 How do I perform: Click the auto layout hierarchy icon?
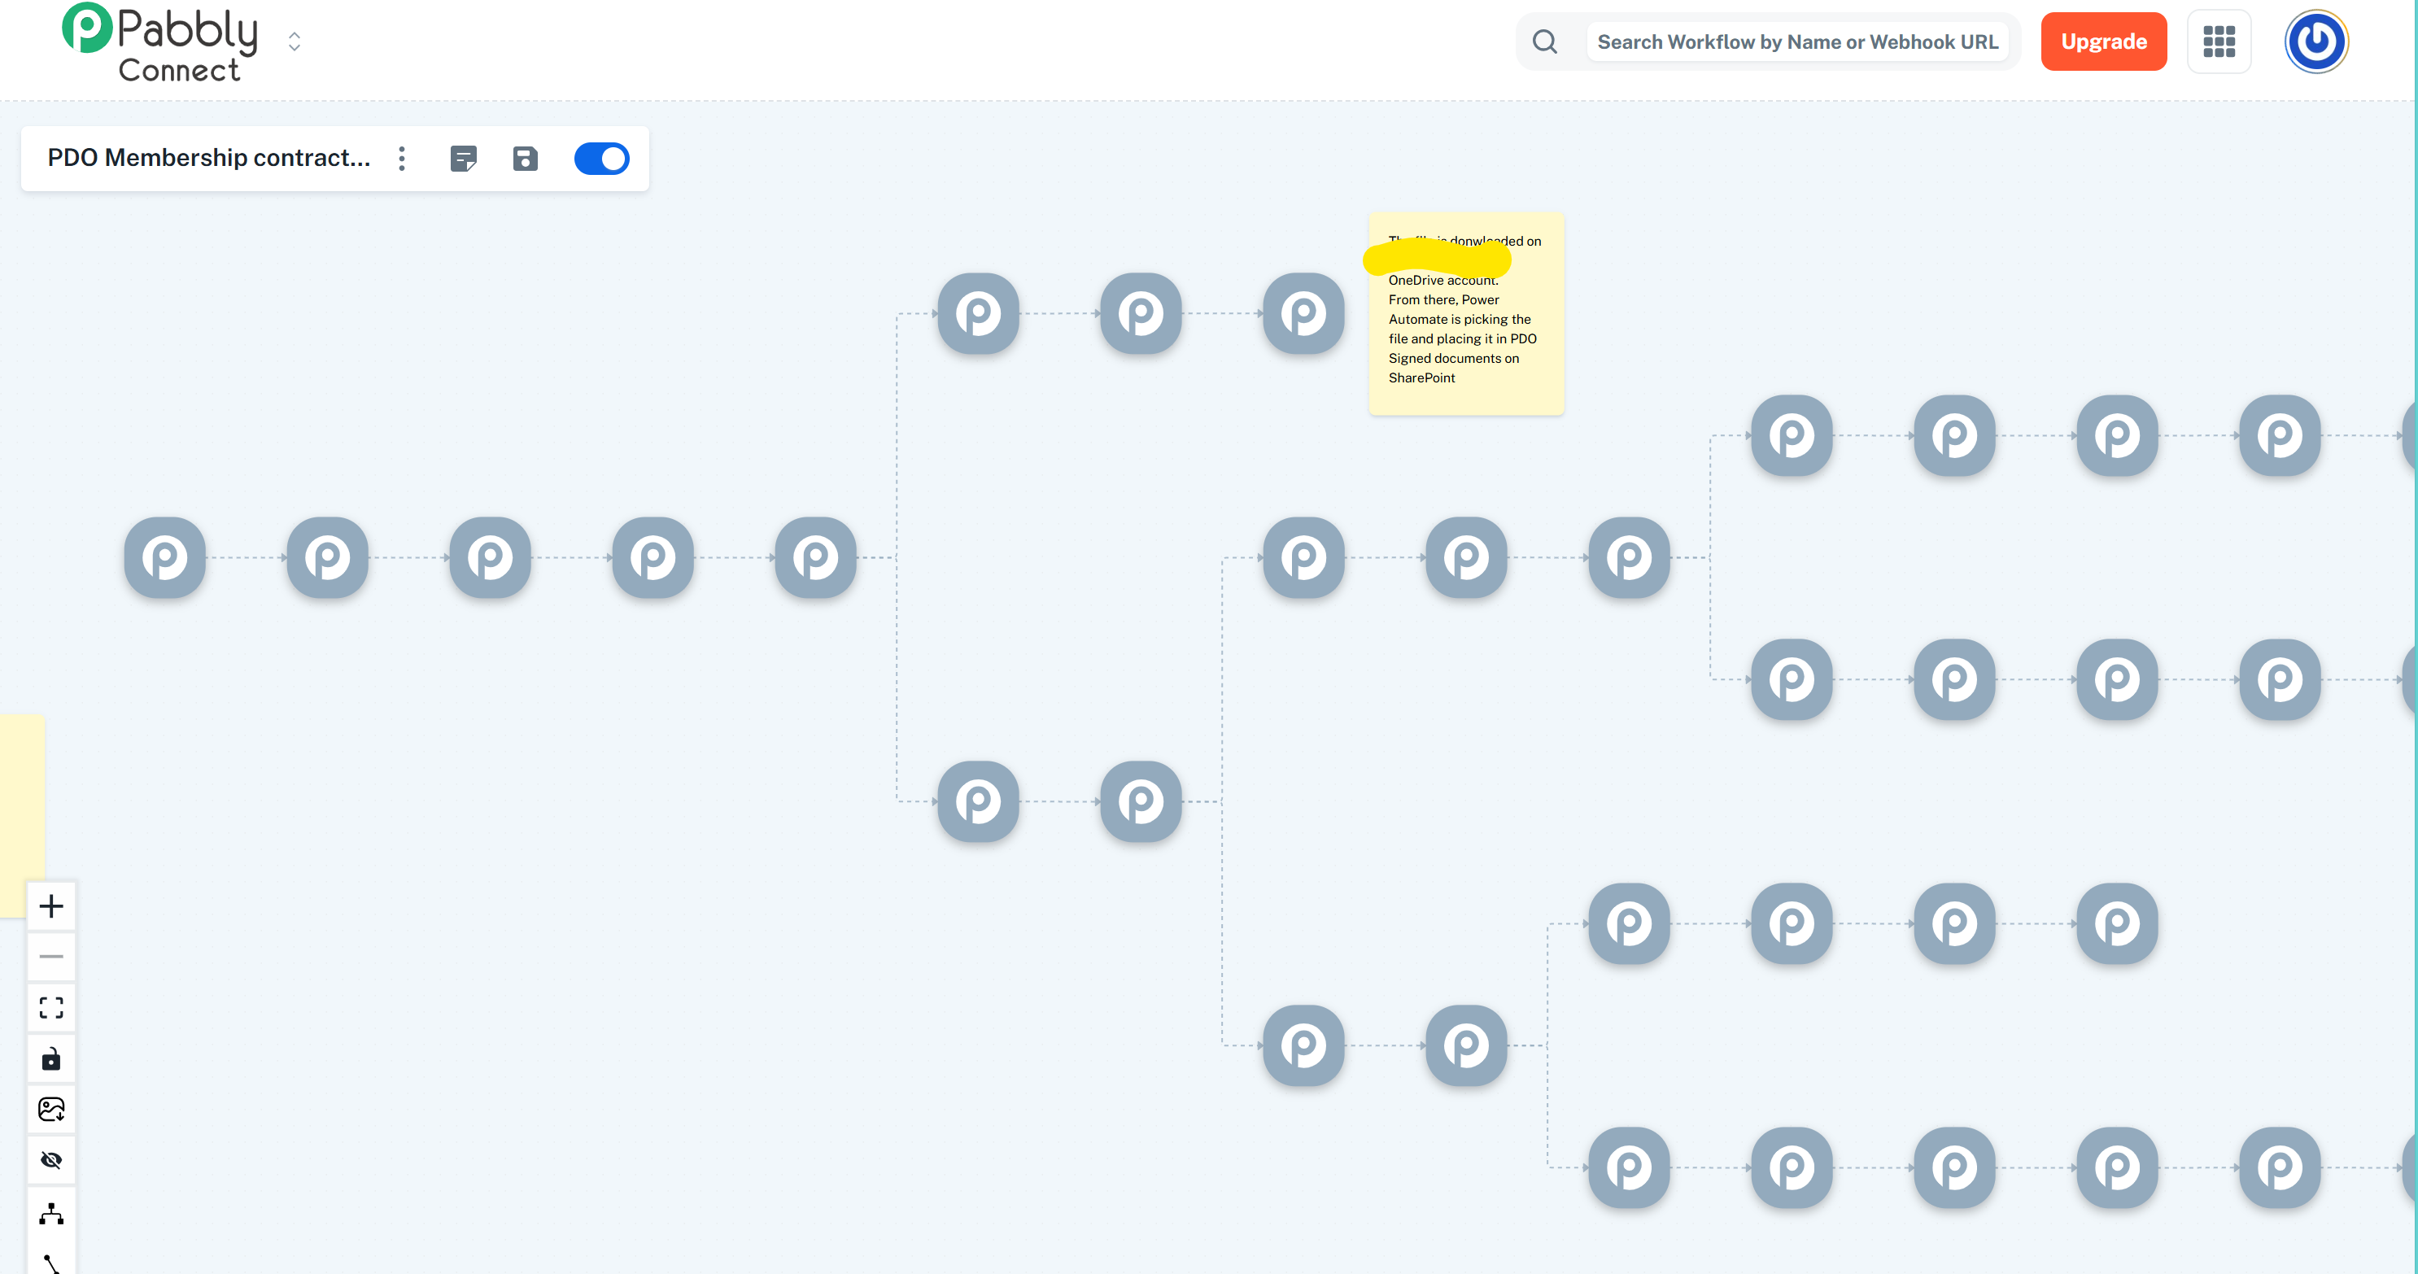tap(51, 1213)
